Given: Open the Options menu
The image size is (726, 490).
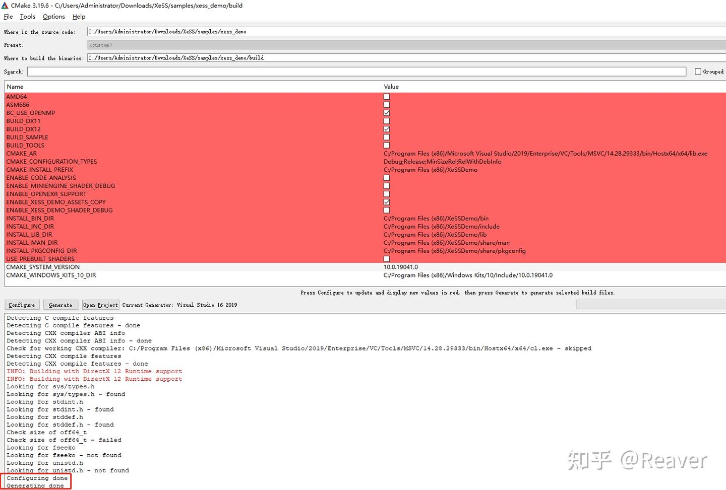Looking at the screenshot, I should 53,16.
